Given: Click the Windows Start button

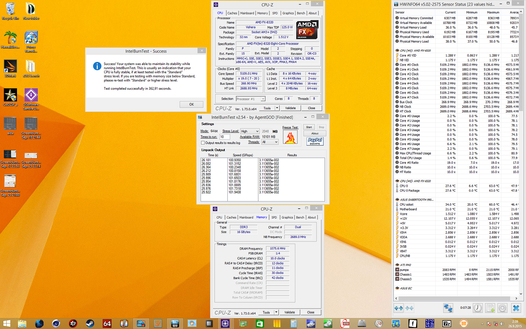Looking at the screenshot, I should coord(7,324).
